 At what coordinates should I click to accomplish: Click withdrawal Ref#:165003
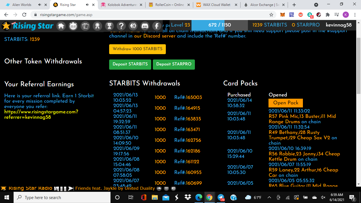[x=188, y=98]
